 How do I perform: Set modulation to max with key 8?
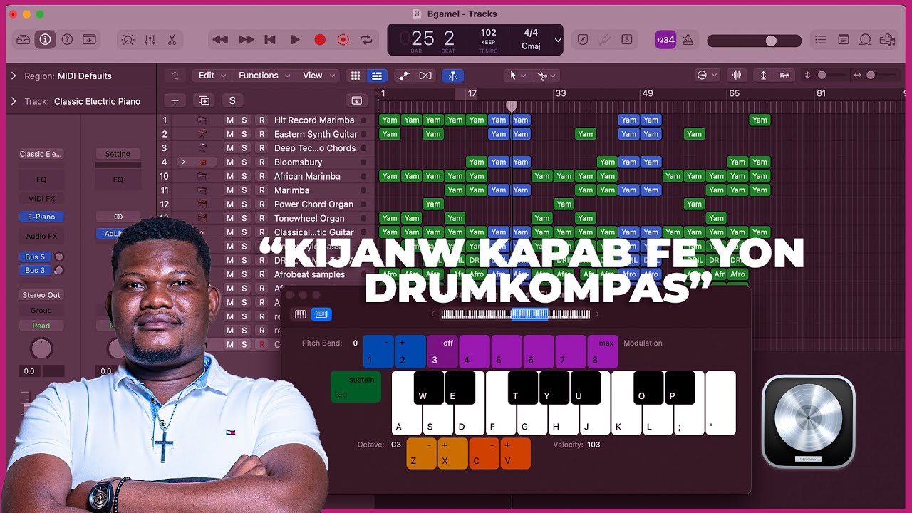603,352
